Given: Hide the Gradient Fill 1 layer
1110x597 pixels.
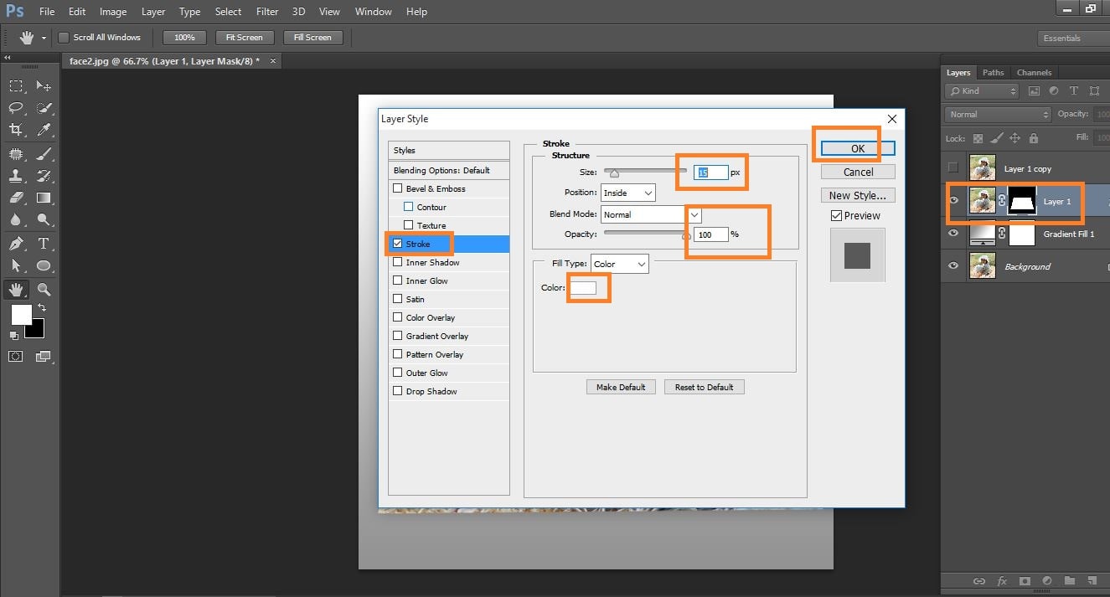Looking at the screenshot, I should (953, 234).
